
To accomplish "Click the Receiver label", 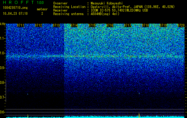I will tap(60, 10).
